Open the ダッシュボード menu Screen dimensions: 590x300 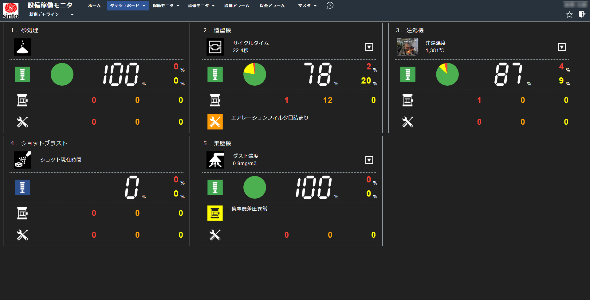click(128, 6)
